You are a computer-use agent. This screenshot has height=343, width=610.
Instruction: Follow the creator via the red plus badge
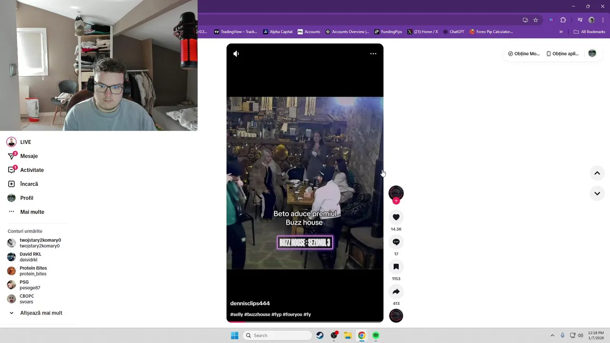(x=396, y=201)
